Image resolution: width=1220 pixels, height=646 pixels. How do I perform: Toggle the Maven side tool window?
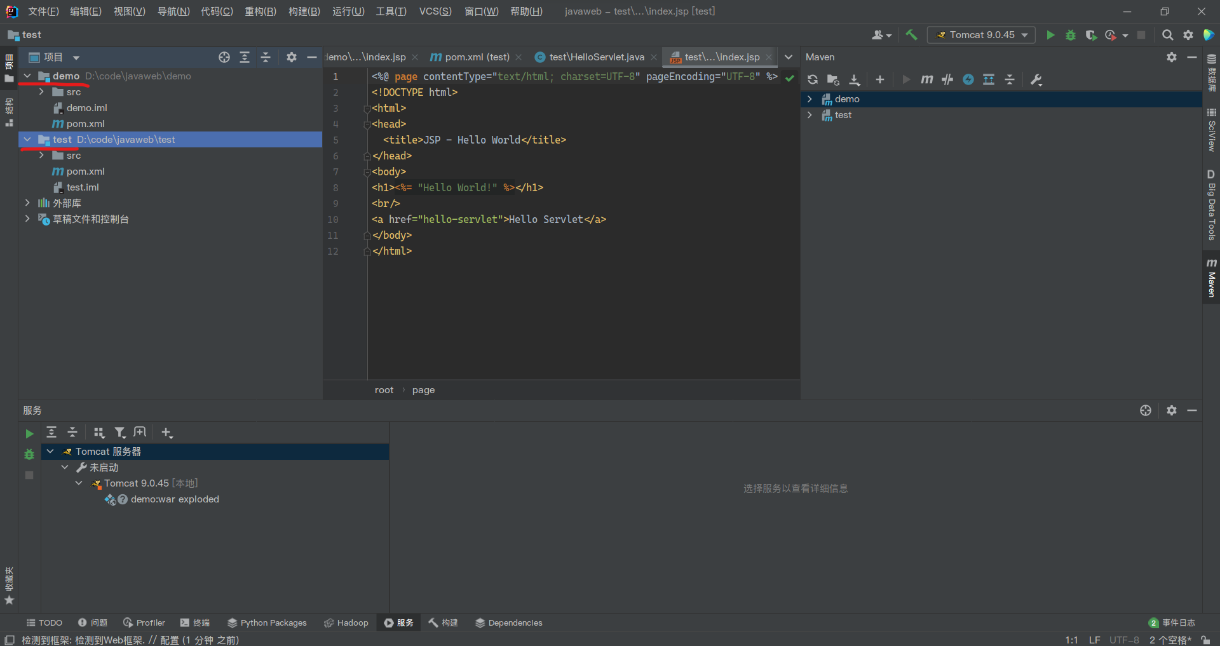click(1211, 278)
